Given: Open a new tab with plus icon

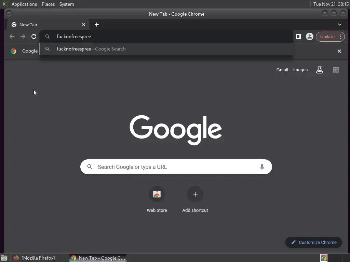Looking at the screenshot, I should point(97,25).
